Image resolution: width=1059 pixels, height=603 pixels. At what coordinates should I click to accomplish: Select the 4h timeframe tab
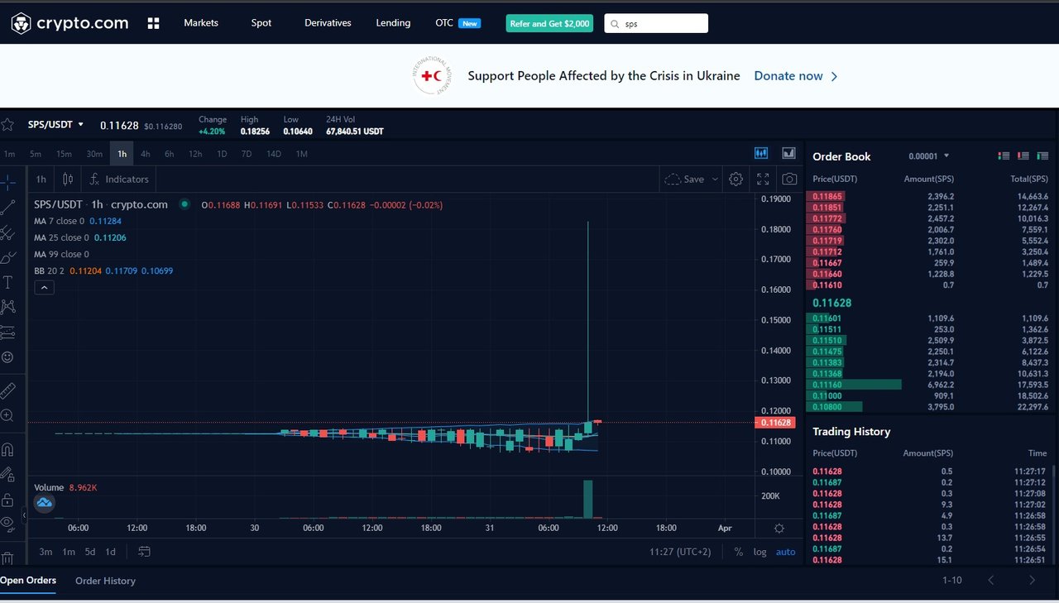tap(145, 154)
